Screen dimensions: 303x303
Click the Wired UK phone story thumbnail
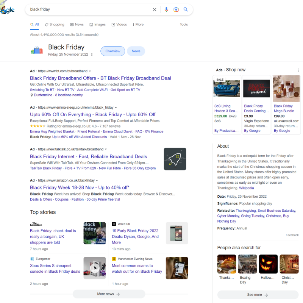point(177,233)
